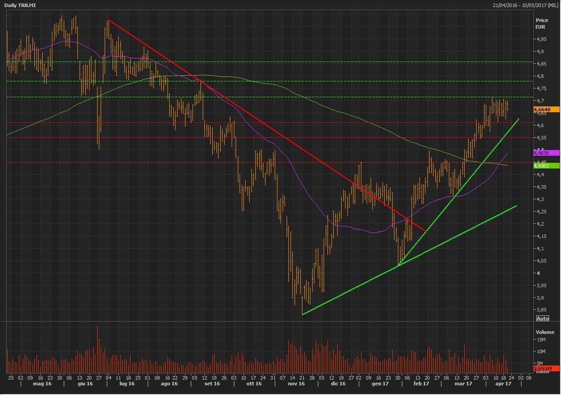This screenshot has height=395, width=561.
Task: Select the red descending trendline
Action: pyautogui.click(x=264, y=123)
